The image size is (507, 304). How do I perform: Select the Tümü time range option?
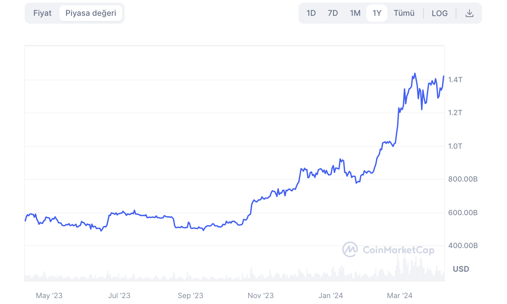(x=404, y=13)
